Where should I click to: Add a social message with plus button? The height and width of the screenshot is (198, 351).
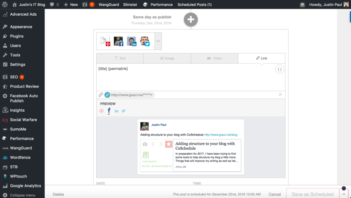(191, 19)
